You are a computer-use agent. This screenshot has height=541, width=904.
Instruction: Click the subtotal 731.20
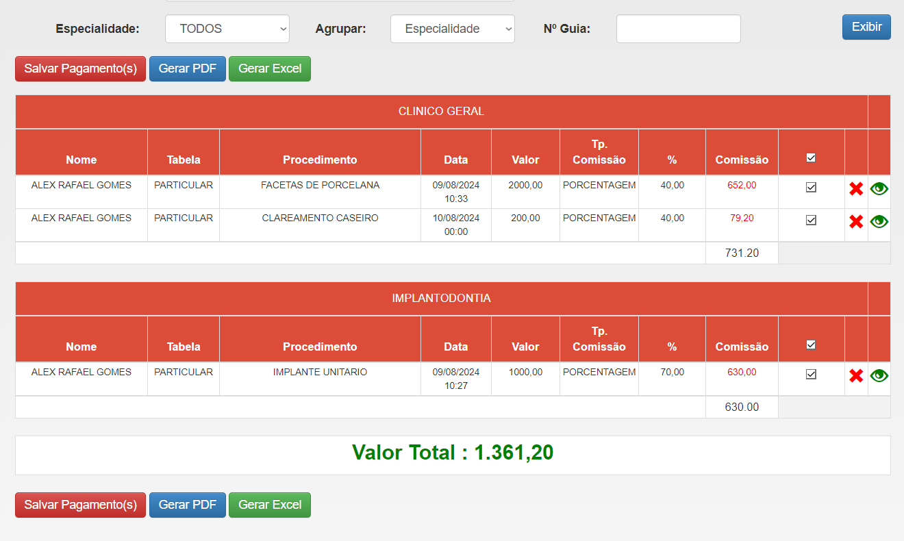click(x=742, y=253)
